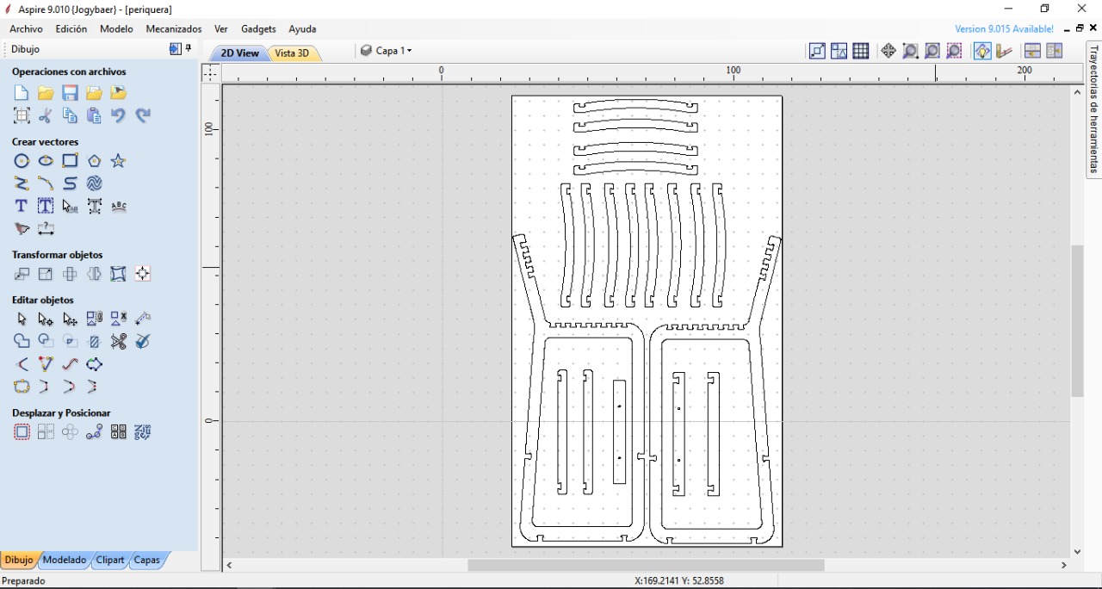
Task: Select the Draw Arc tool
Action: pos(46,183)
